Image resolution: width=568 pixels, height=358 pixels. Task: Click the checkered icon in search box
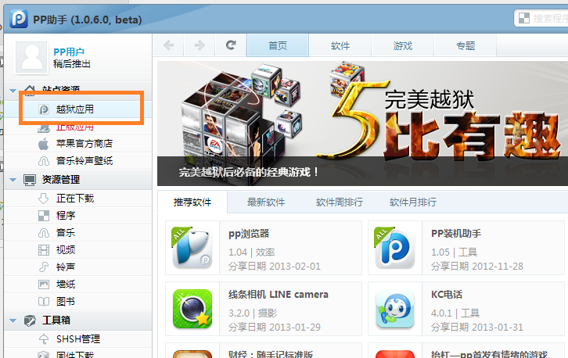coord(524,18)
